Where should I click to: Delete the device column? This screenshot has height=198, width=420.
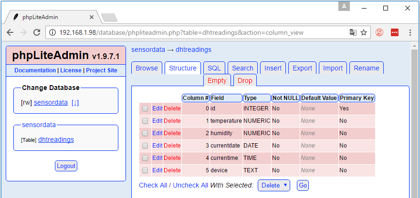(172, 170)
